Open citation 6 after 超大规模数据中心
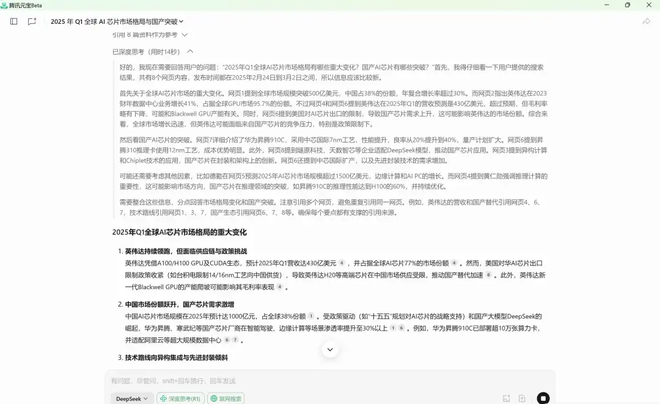Viewport: 660px width, 404px height. click(227, 340)
